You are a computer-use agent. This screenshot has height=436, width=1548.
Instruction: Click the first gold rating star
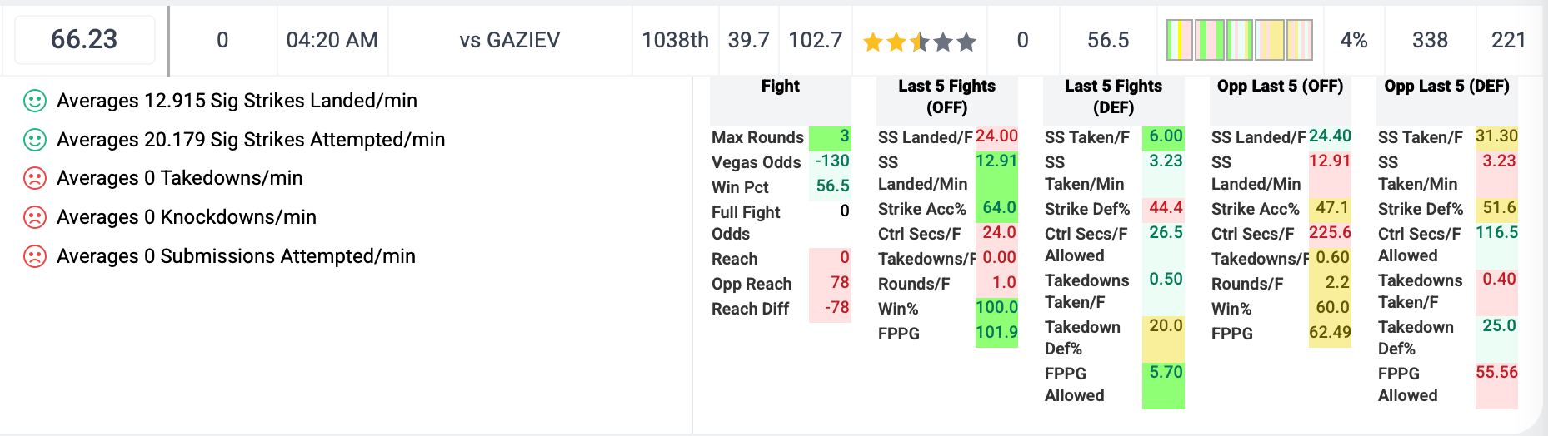(x=873, y=42)
